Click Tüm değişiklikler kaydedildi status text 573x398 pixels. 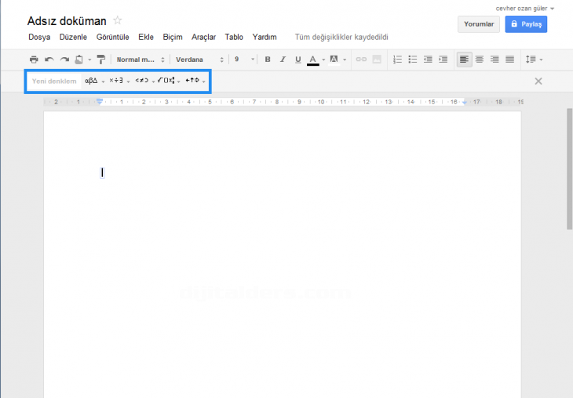(x=341, y=37)
